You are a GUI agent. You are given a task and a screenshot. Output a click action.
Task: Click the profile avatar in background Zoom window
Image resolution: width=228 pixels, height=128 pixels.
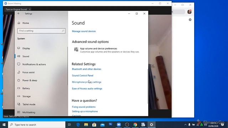(x=190, y=12)
